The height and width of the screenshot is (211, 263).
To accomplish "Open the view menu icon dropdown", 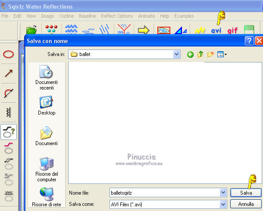I will click(x=222, y=54).
